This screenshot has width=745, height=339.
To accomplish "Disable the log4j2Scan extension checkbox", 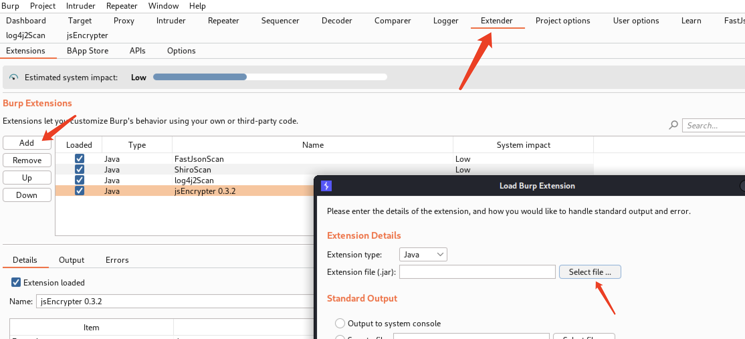I will [x=80, y=180].
